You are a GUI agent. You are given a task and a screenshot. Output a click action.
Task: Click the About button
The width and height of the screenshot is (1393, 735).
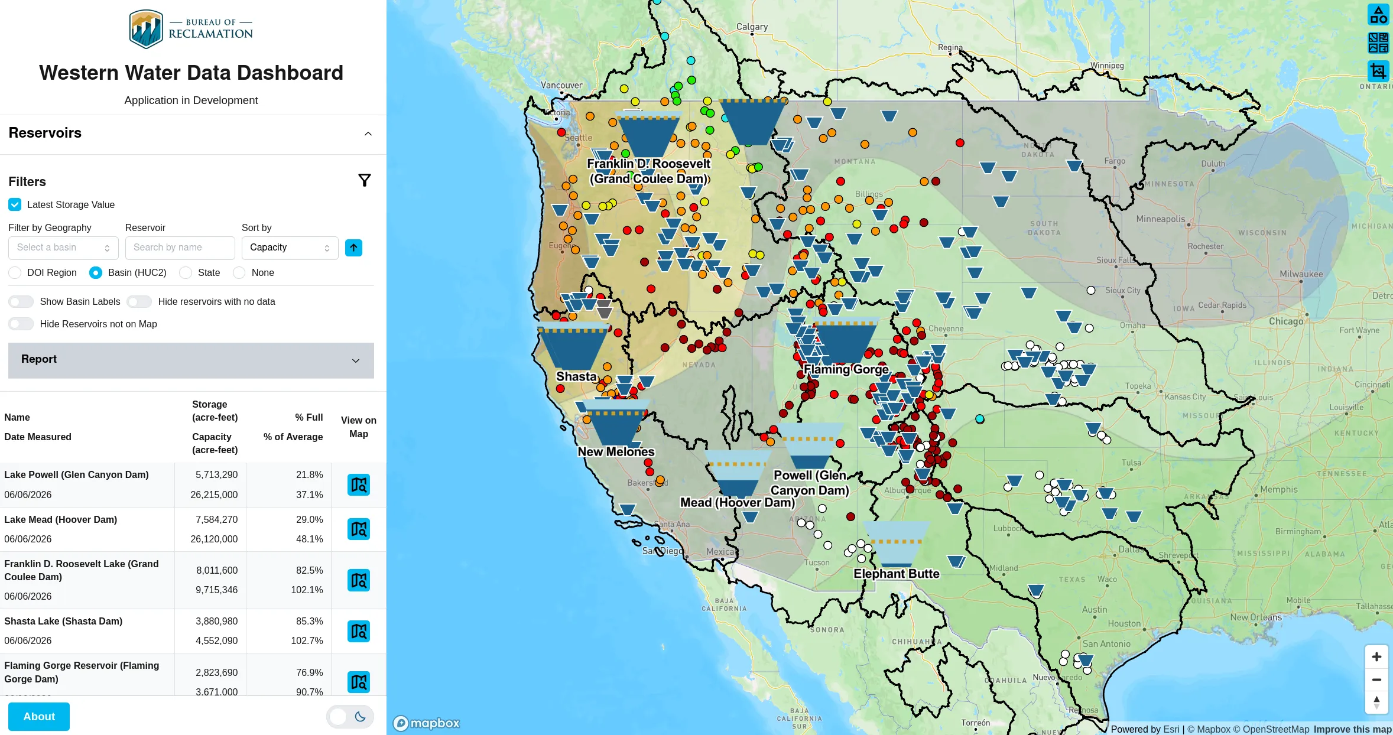(39, 717)
